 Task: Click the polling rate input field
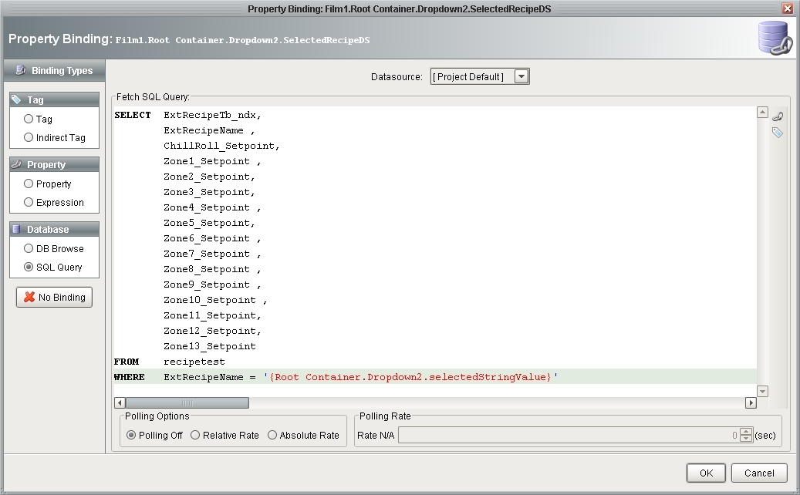(569, 436)
